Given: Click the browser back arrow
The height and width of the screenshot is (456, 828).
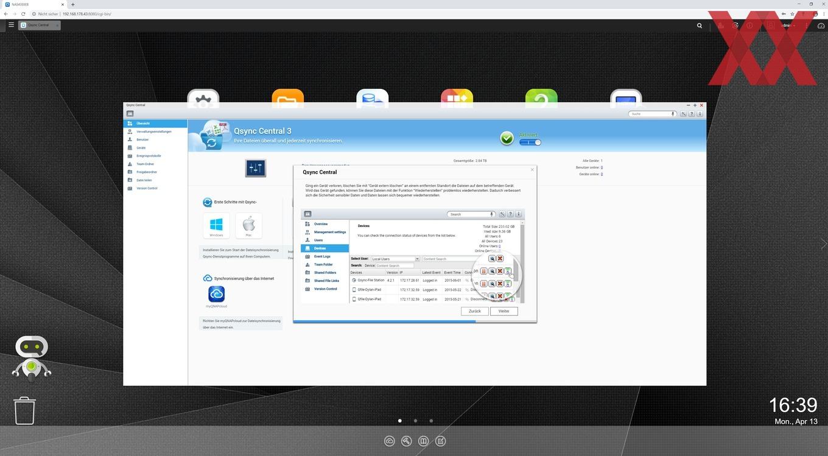Looking at the screenshot, I should [x=6, y=13].
